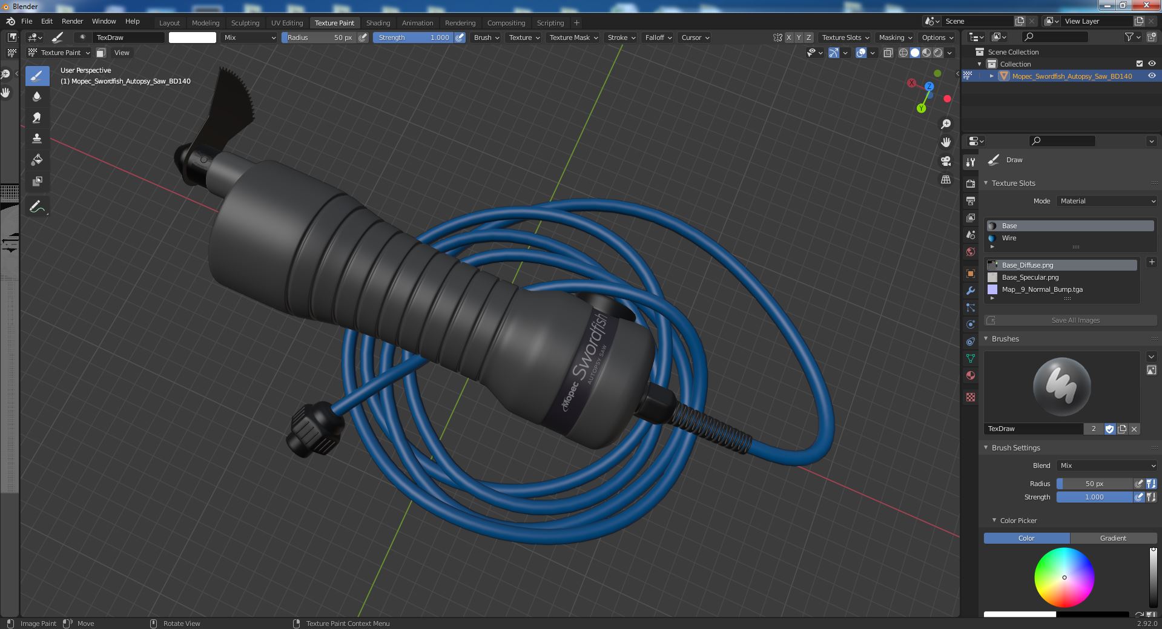Expand Mopec_Swordfish object in outliner
The height and width of the screenshot is (629, 1162).
[x=991, y=76]
